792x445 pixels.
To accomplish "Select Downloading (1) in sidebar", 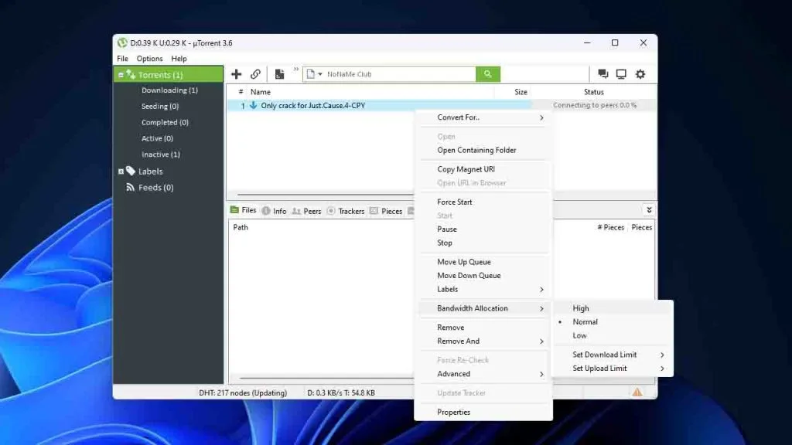I will pyautogui.click(x=169, y=90).
